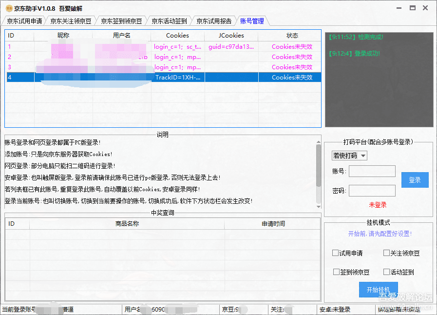
Task: Click Cookies未失效 status in row 4
Action: (x=292, y=77)
